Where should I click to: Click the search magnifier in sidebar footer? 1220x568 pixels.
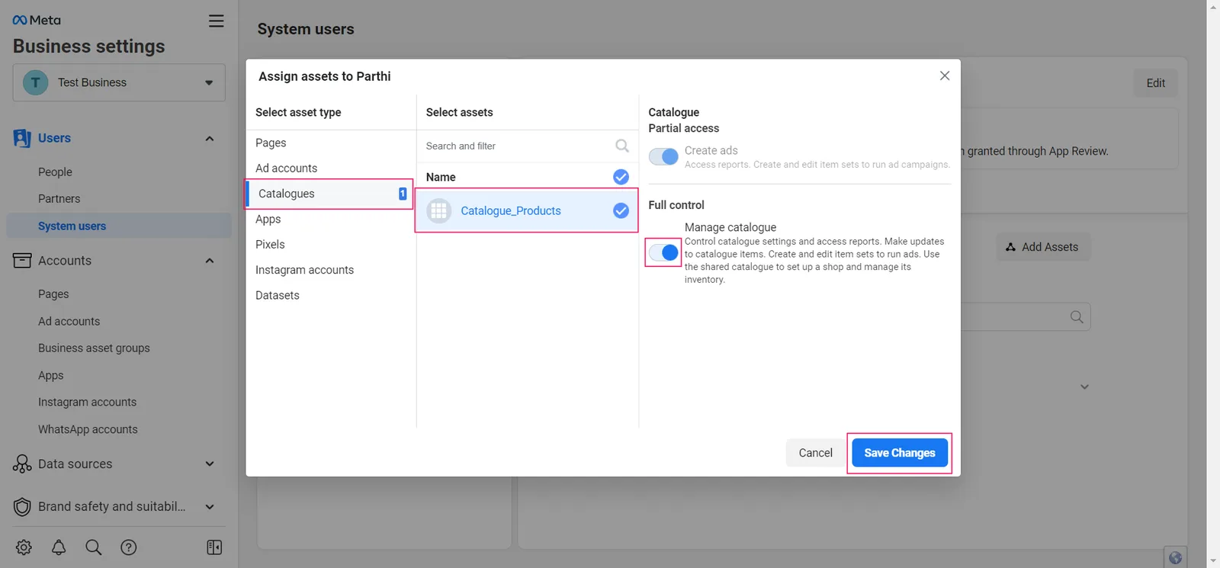[x=94, y=547]
